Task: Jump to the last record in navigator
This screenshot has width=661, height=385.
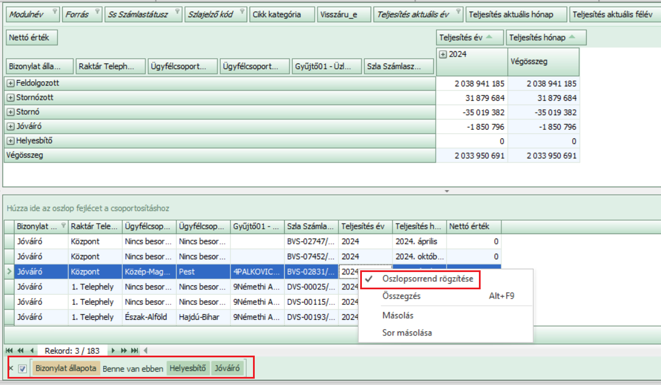Action: pos(134,350)
